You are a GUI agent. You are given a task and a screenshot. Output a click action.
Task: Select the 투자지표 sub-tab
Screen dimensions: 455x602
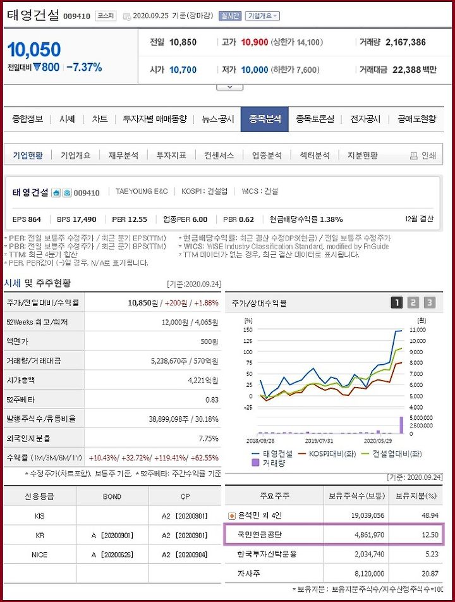point(171,156)
